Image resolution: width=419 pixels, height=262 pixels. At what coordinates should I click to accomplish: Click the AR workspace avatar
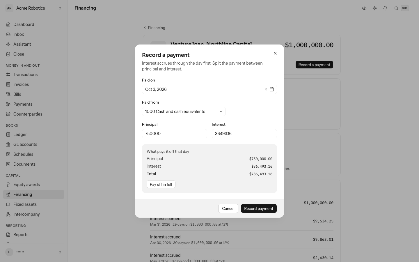[9, 8]
